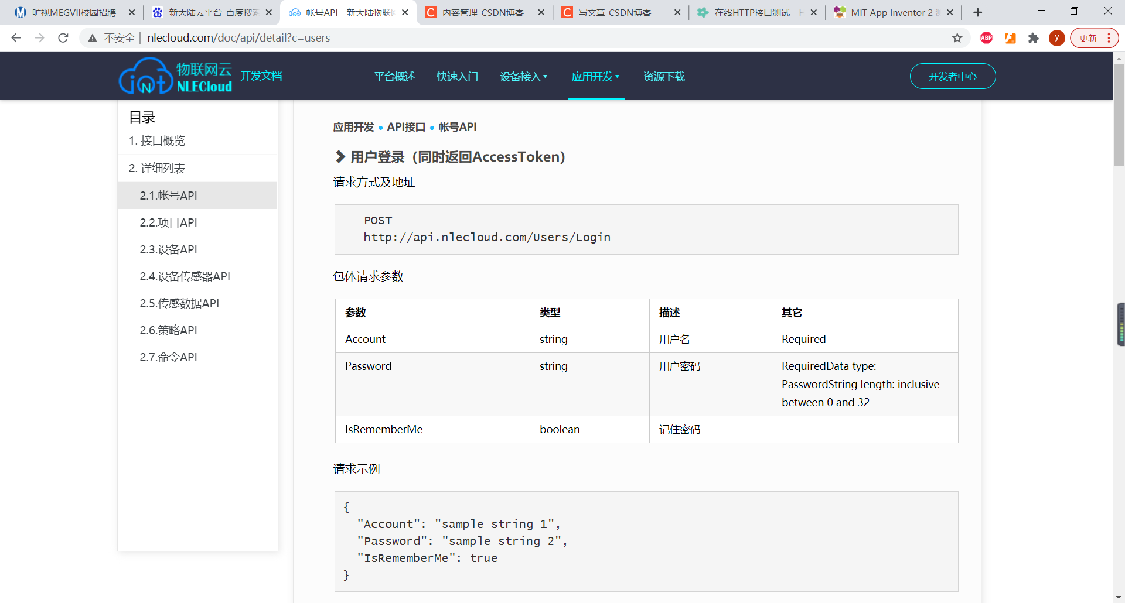Viewport: 1125px width, 603px height.
Task: Open 资源下载 in the navigation bar
Action: click(664, 77)
